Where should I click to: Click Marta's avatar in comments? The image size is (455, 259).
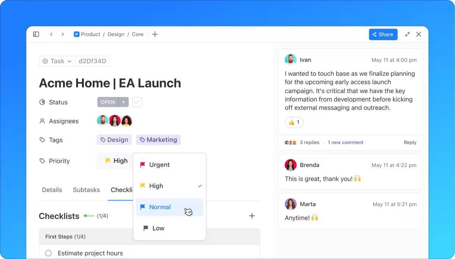291,204
